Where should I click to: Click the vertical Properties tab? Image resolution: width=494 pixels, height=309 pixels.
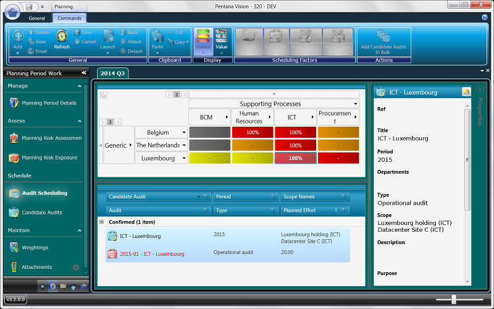480,111
